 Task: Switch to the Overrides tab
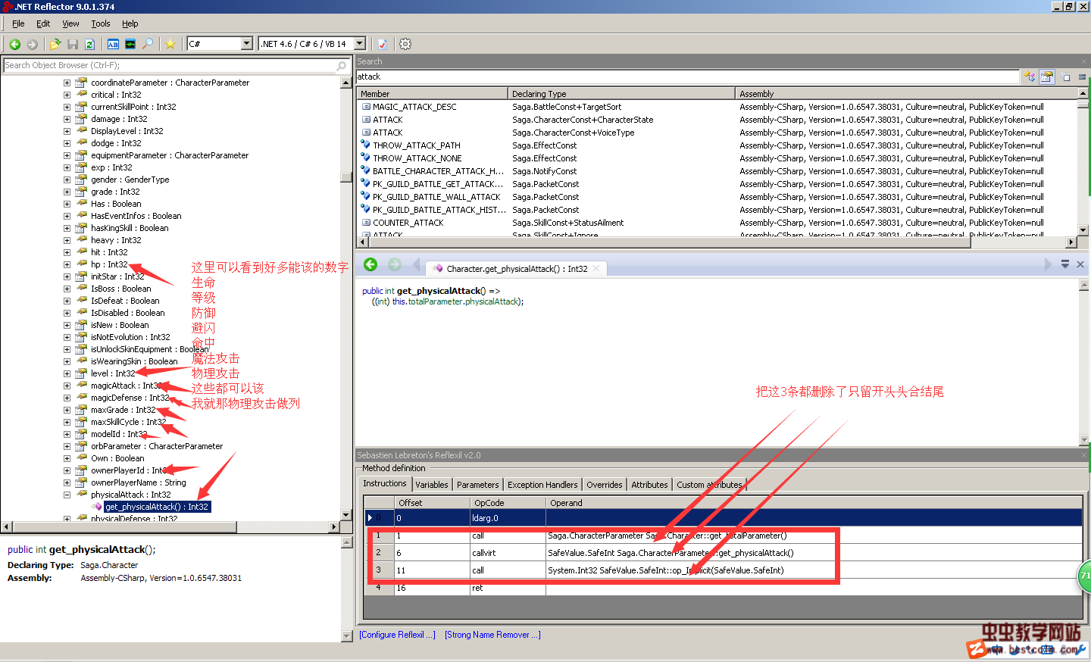[605, 485]
